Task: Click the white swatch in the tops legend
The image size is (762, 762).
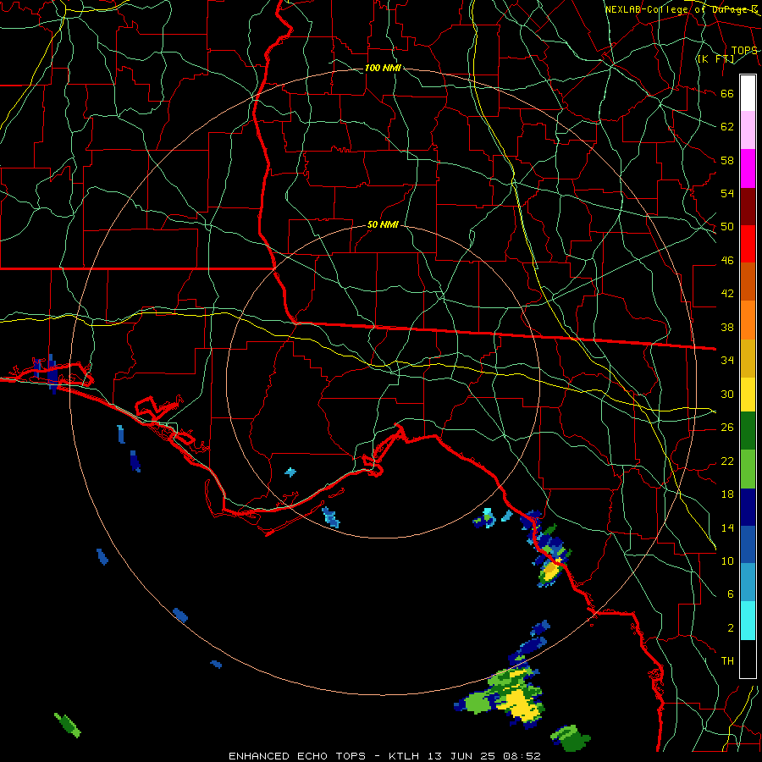Action: 748,93
